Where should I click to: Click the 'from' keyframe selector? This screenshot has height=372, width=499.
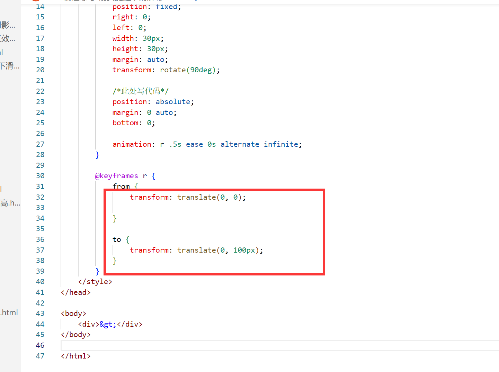(x=121, y=187)
